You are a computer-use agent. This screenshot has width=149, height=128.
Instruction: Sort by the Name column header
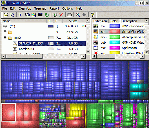(24, 21)
